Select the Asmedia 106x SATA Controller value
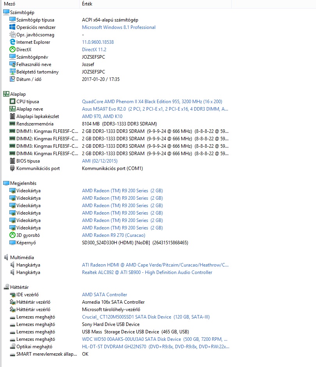Screen dimensions: 316x367 (113, 302)
